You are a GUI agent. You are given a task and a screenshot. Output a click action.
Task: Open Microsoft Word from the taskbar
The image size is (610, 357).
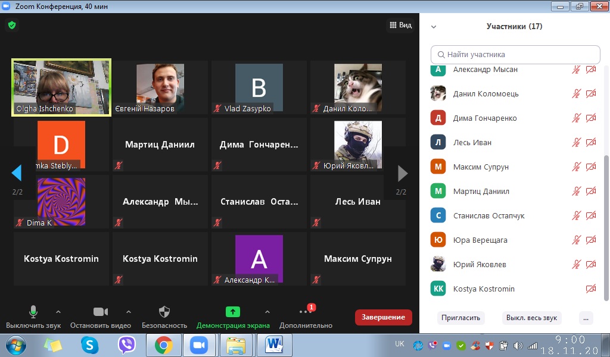coord(275,345)
